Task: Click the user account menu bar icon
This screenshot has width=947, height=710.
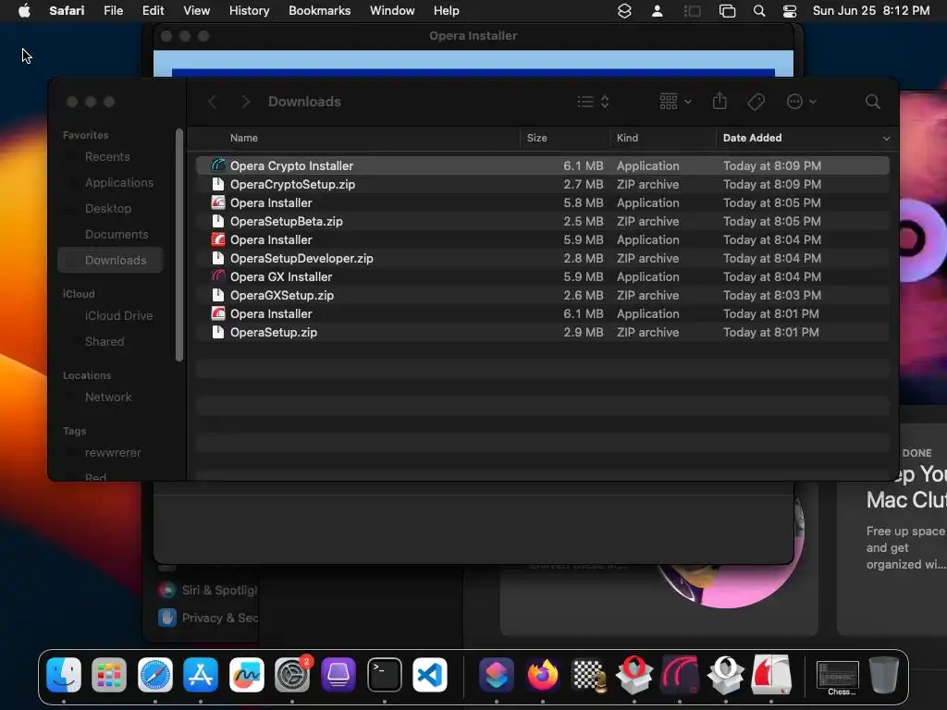Action: click(x=658, y=11)
